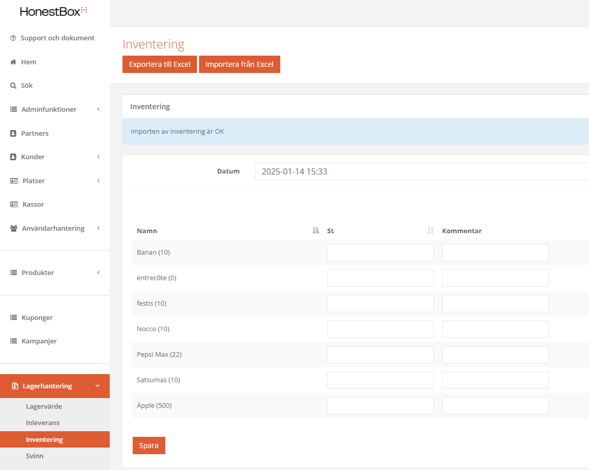Click the Kuponger list icon

(x=14, y=317)
